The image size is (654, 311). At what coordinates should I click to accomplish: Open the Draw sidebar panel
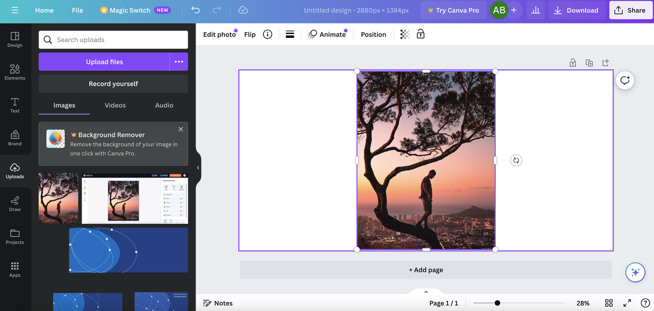(x=15, y=204)
